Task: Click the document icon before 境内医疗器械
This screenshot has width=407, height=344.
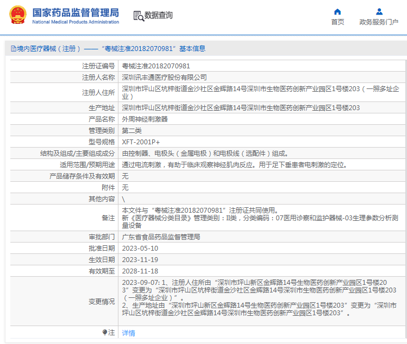Action: [14, 48]
